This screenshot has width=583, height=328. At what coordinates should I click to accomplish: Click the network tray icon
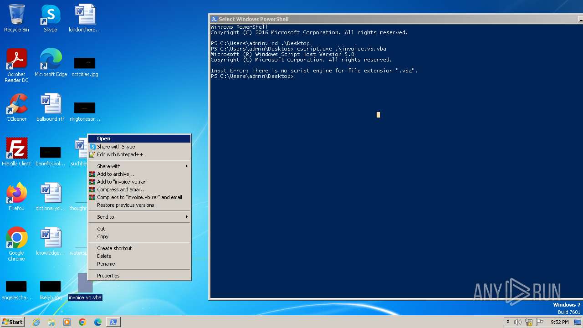529,322
